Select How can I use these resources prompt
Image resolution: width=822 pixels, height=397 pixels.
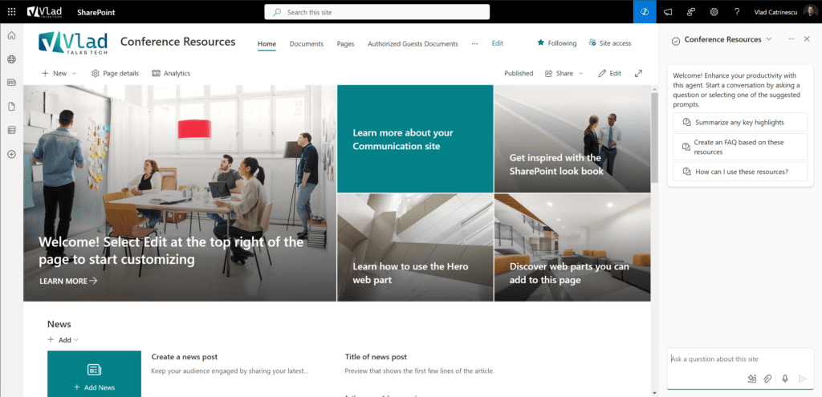click(740, 172)
